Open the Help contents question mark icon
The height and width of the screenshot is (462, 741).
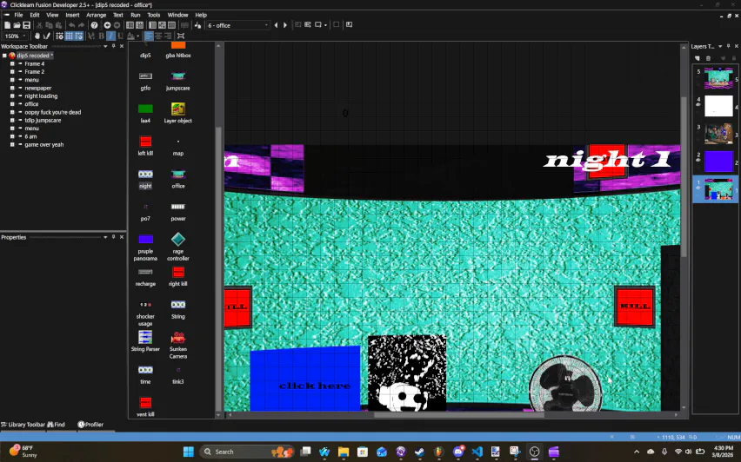95,25
